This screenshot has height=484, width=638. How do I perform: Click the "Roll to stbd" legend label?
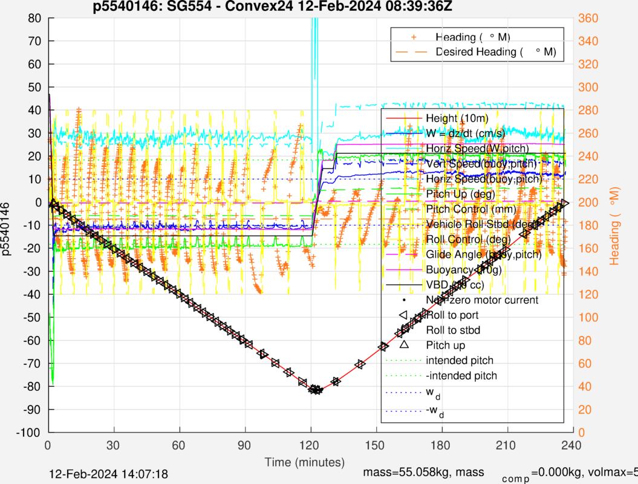(453, 331)
